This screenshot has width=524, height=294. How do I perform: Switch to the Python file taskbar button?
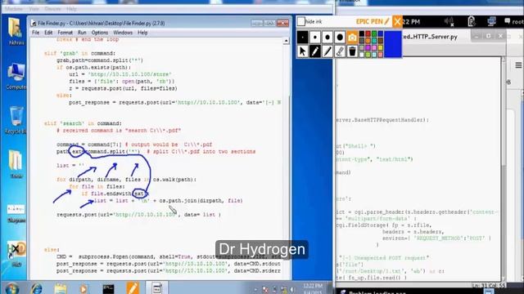point(156,288)
